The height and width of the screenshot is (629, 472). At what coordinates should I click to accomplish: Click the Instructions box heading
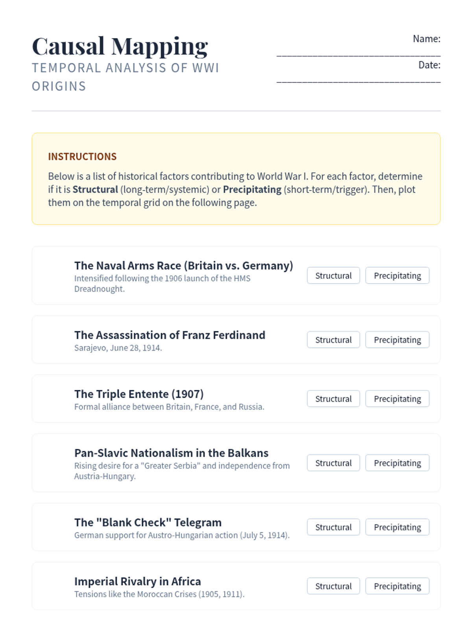tap(82, 156)
